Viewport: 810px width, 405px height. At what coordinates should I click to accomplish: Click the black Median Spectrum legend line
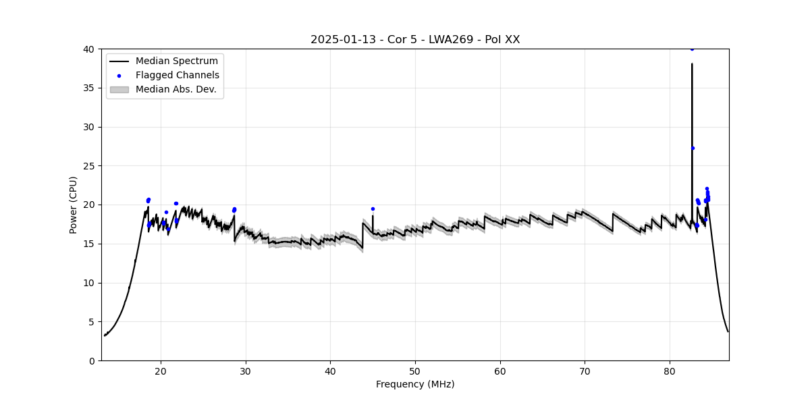pyautogui.click(x=119, y=61)
